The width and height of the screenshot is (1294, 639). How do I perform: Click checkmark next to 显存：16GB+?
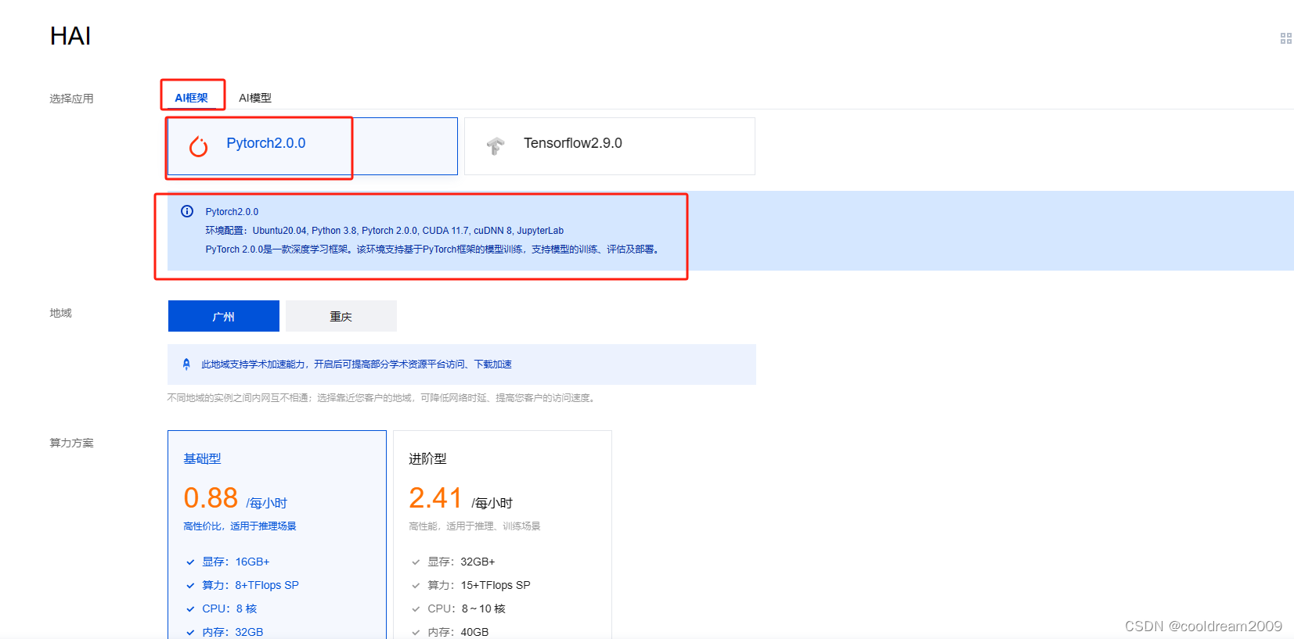click(190, 562)
